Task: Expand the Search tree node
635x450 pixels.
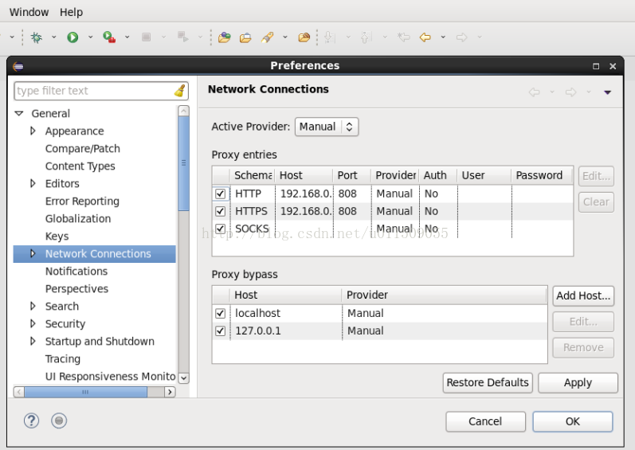Action: coord(33,306)
